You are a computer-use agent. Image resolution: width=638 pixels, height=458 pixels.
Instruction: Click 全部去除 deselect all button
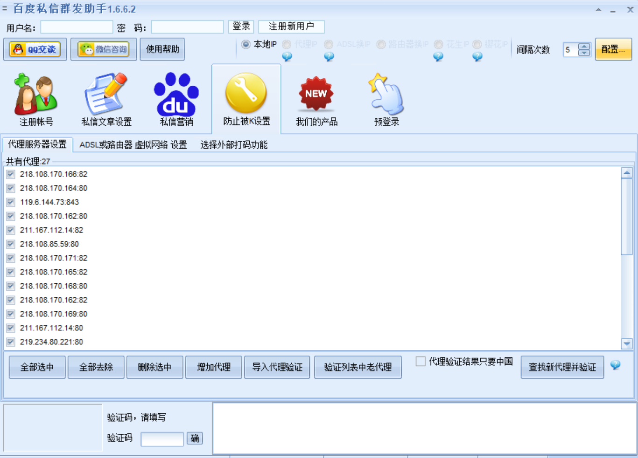pyautogui.click(x=96, y=367)
